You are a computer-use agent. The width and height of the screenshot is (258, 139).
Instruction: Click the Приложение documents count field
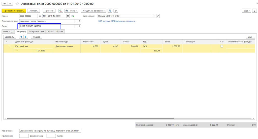coord(24,136)
